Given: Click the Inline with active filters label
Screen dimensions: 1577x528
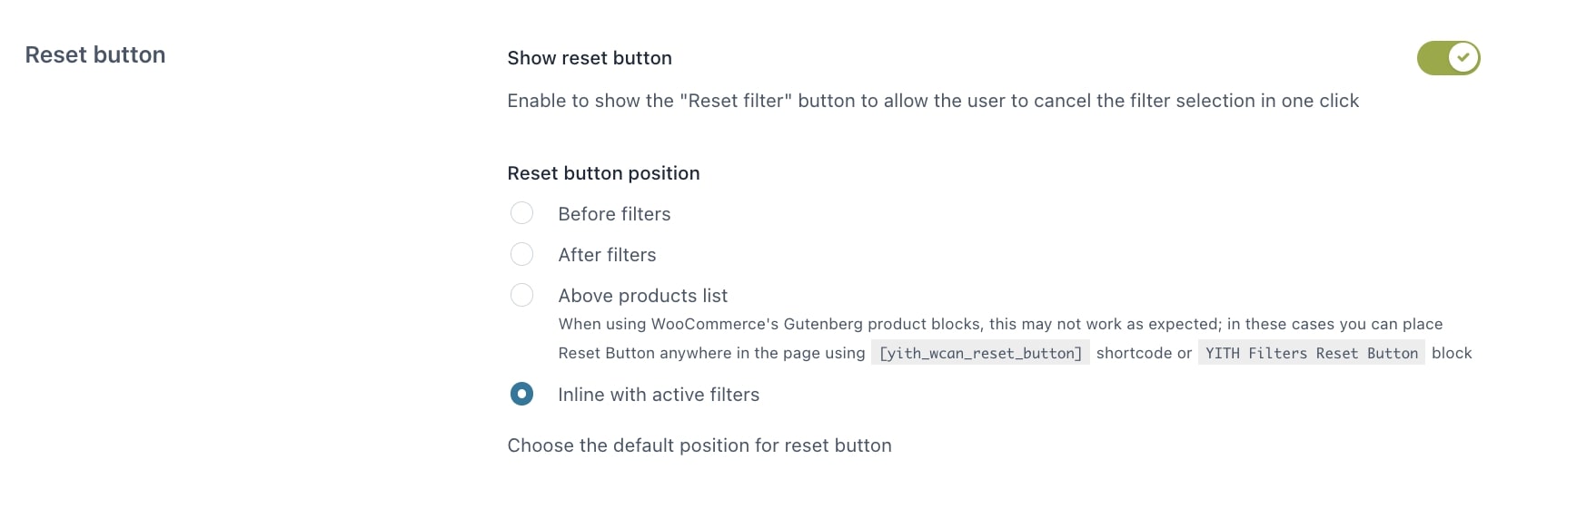Looking at the screenshot, I should (x=659, y=395).
